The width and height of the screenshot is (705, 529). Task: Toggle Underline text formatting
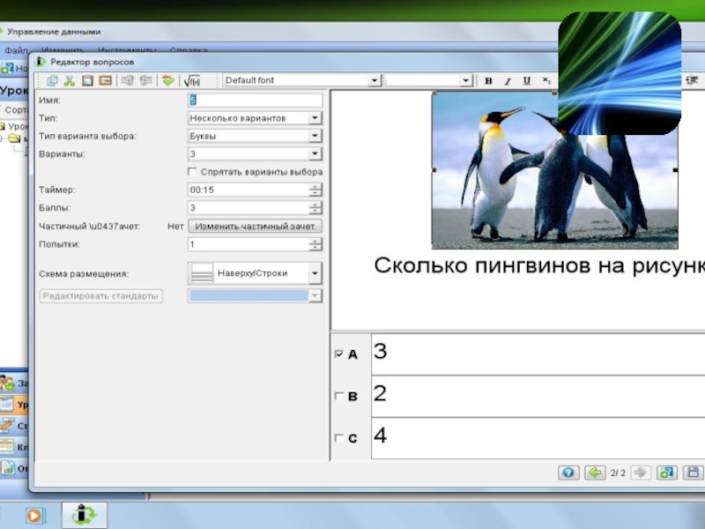526,81
